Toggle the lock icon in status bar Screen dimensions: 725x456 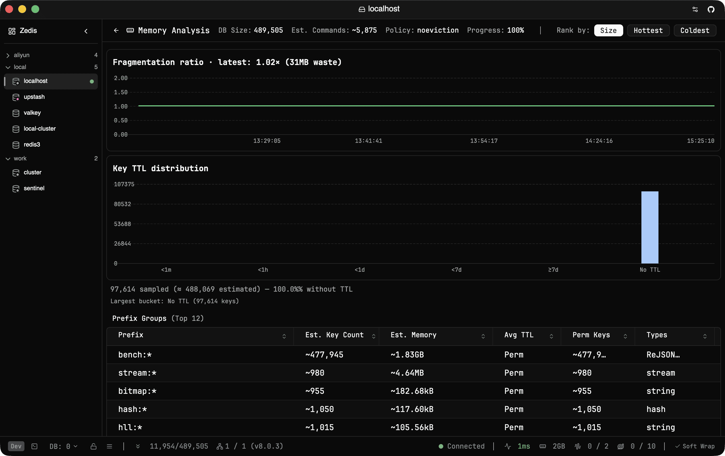(94, 446)
